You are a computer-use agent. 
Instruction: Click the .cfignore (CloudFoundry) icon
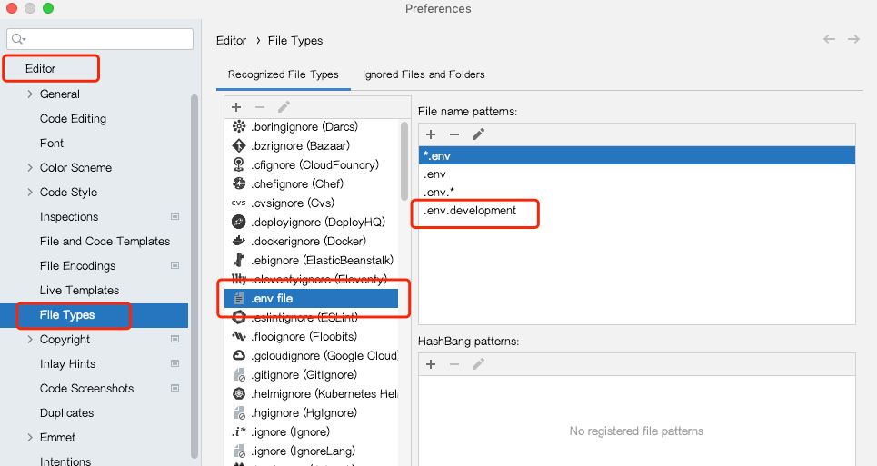pos(239,164)
